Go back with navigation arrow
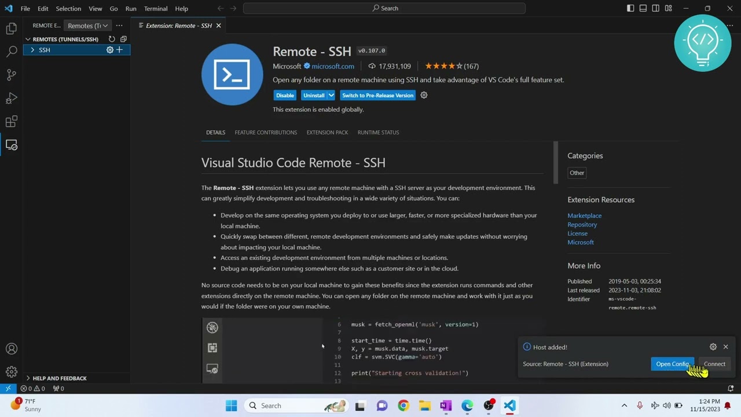The image size is (741, 417). (x=221, y=8)
